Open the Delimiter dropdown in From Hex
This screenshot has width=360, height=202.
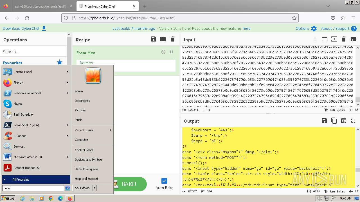coord(126,65)
